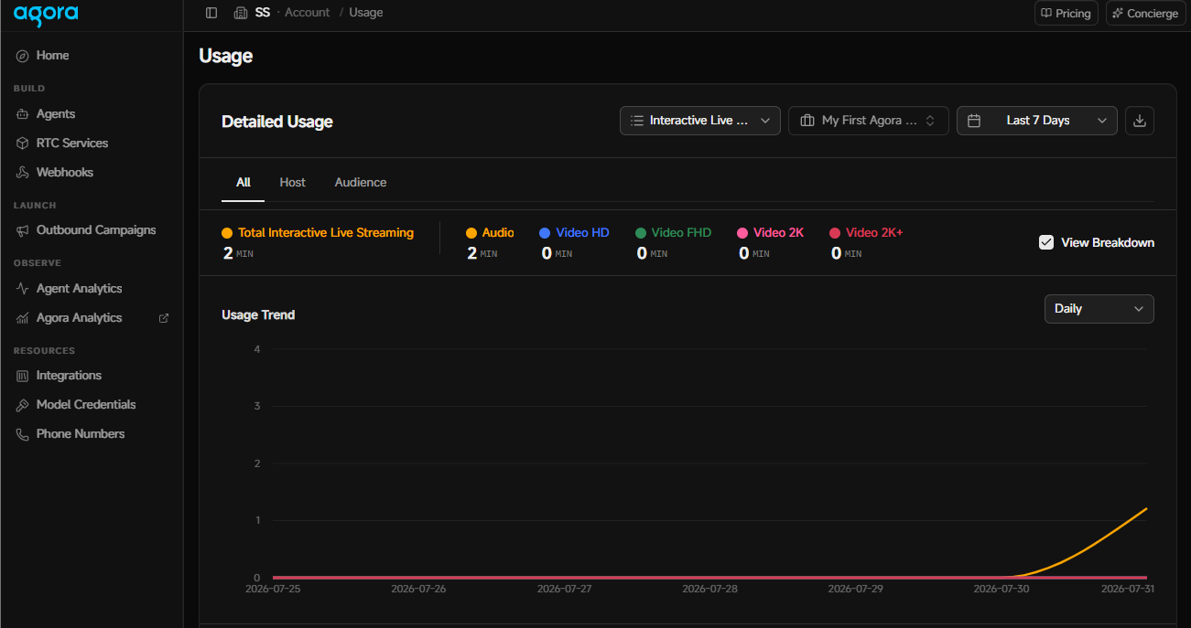Click the list icon in product selector
Viewport: 1191px width, 628px height.
point(637,121)
